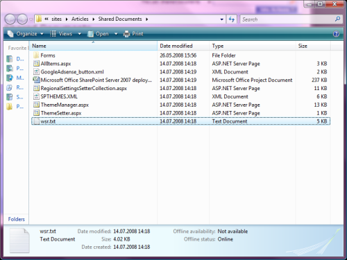Click the 'R...' favorite link icon
The height and width of the screenshot is (260, 347).
(x=10, y=87)
